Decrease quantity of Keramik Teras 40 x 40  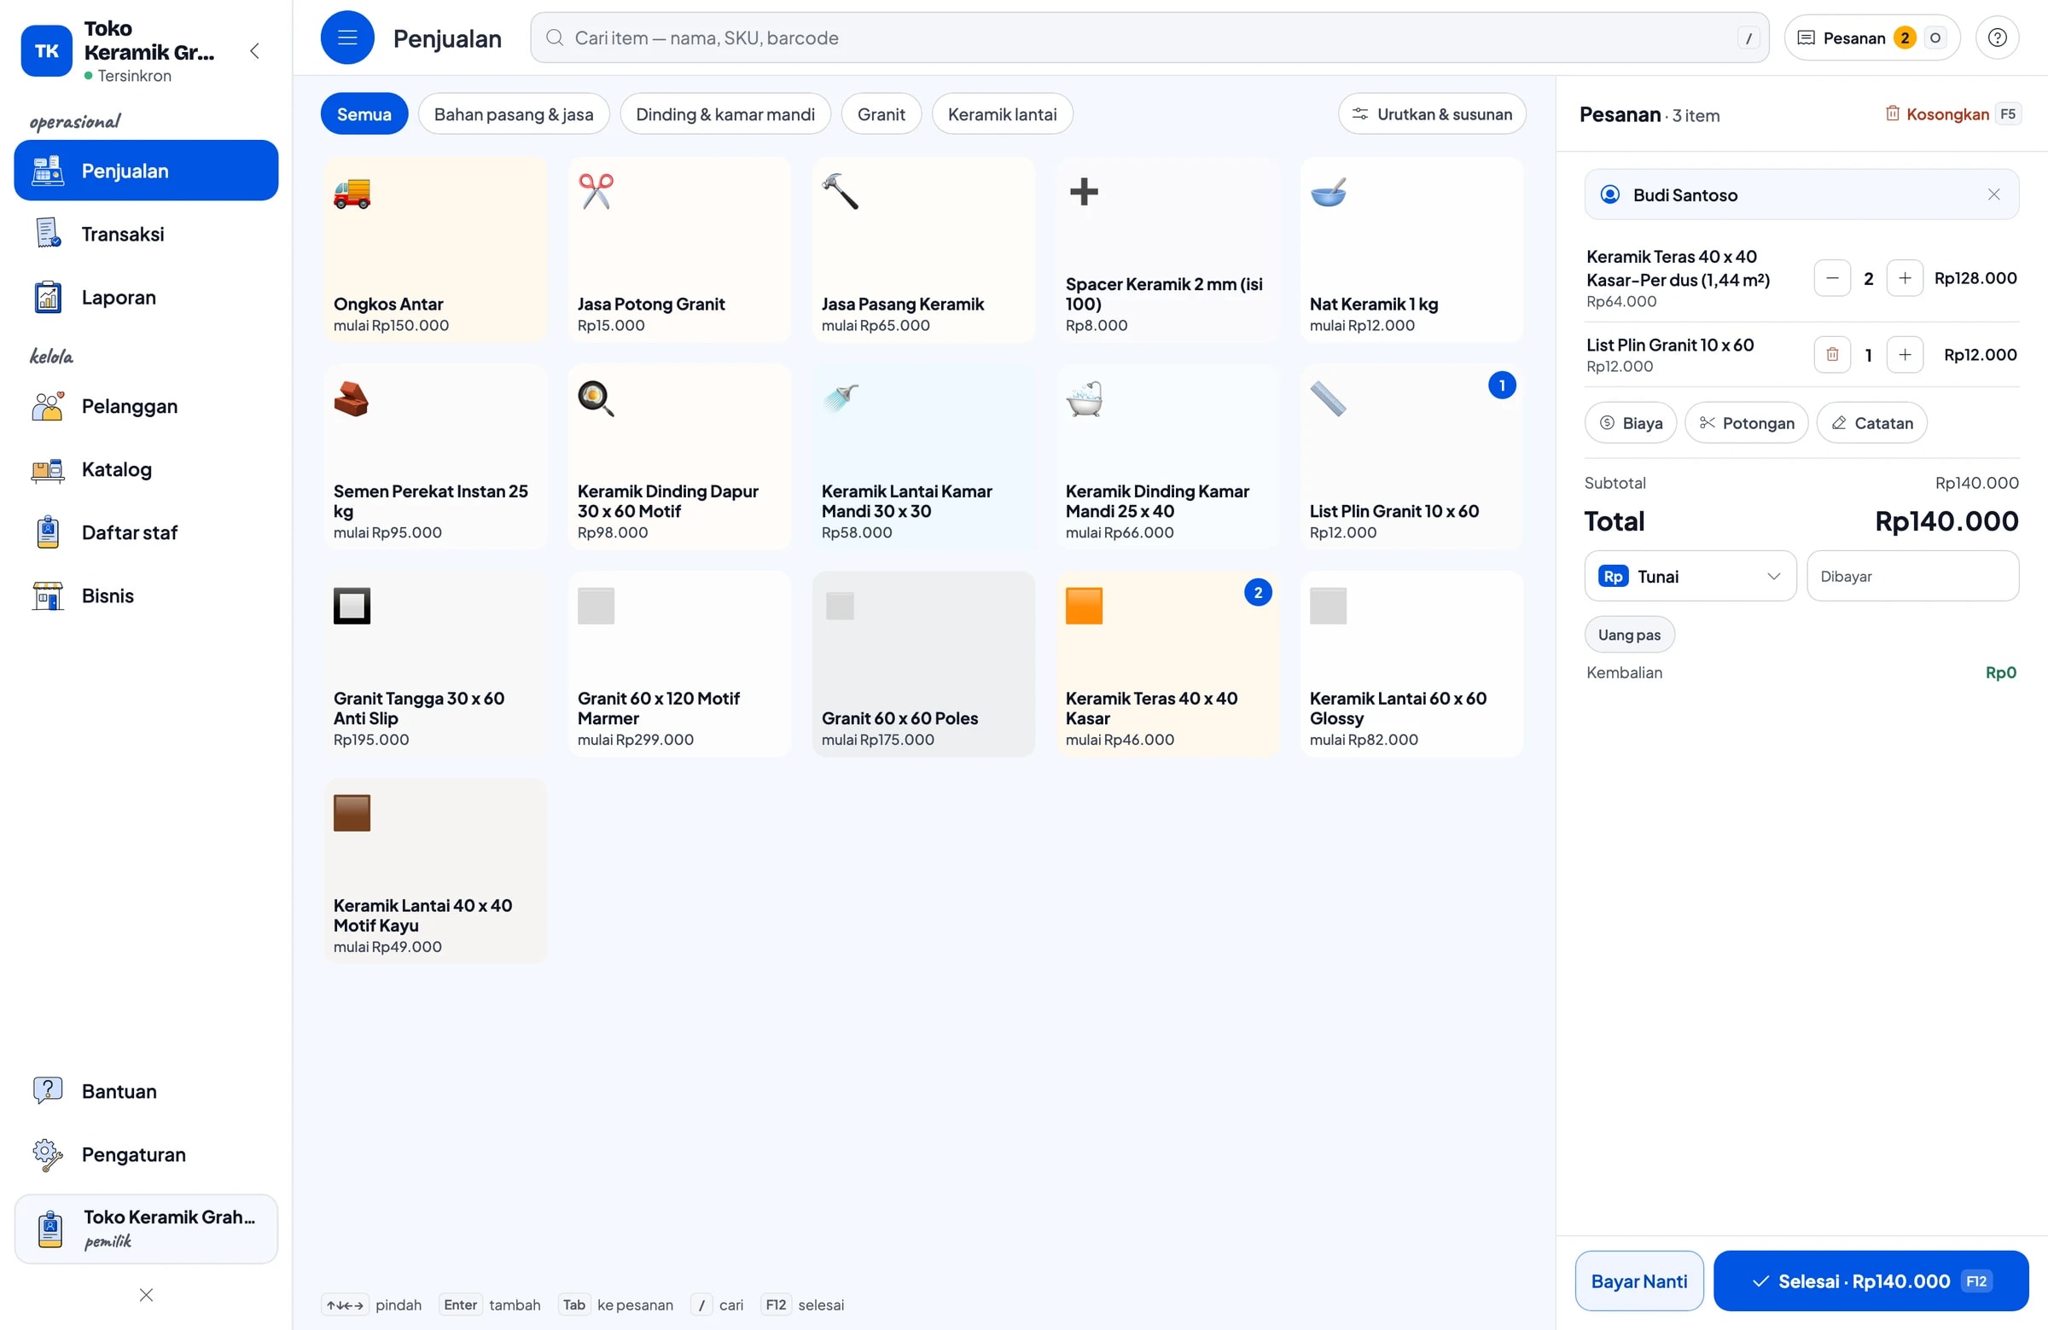coord(1832,278)
